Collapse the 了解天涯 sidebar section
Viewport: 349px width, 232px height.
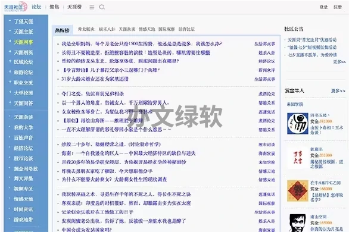(x=10, y=21)
